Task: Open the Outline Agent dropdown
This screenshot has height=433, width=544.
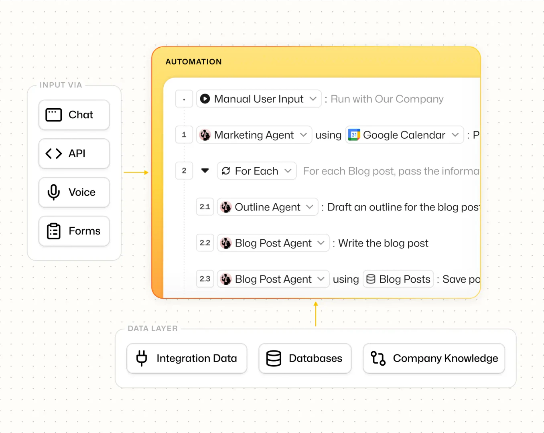Action: (x=309, y=207)
